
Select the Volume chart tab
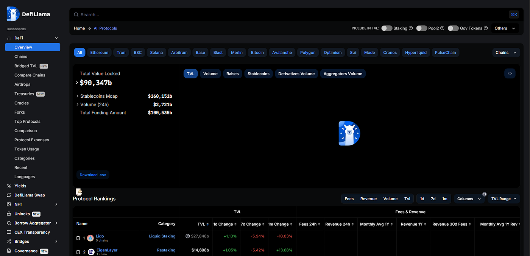[x=210, y=74]
